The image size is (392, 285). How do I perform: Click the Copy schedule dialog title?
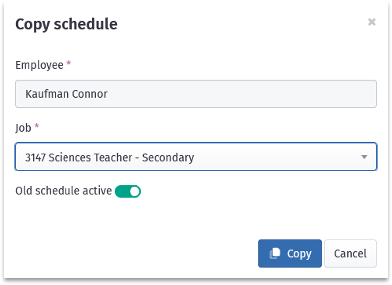click(x=66, y=24)
